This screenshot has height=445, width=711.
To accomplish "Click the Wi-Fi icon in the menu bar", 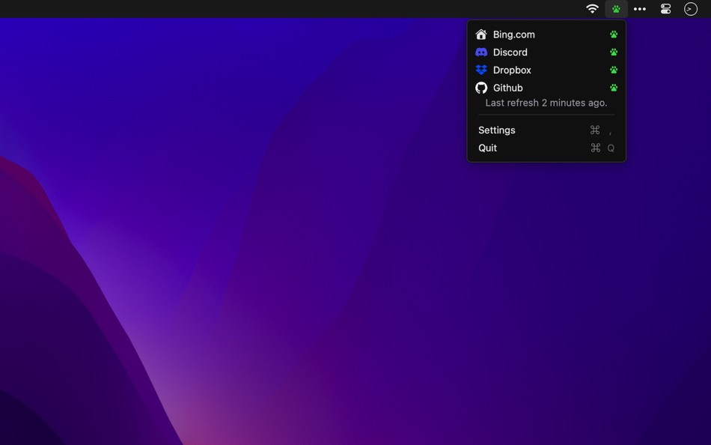I will point(592,8).
